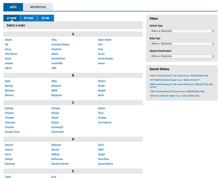Image resolution: width=221 pixels, height=178 pixels.
Task: Select the BY VIN tab
Action: (x=46, y=18)
